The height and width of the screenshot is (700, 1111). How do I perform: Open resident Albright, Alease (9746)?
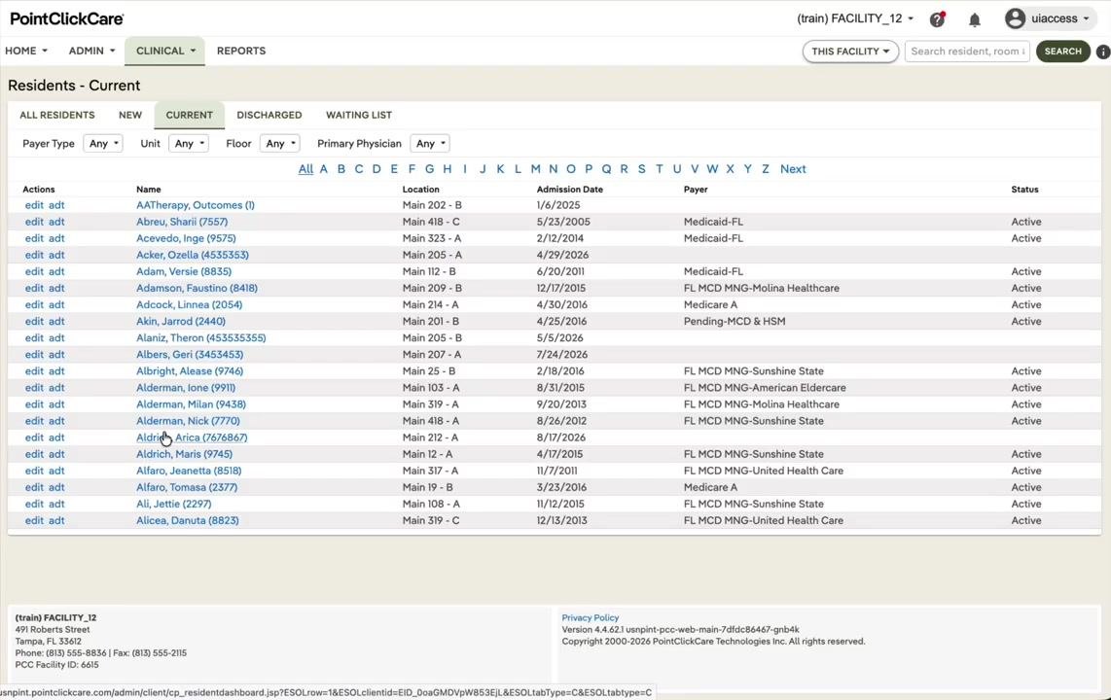(x=190, y=371)
